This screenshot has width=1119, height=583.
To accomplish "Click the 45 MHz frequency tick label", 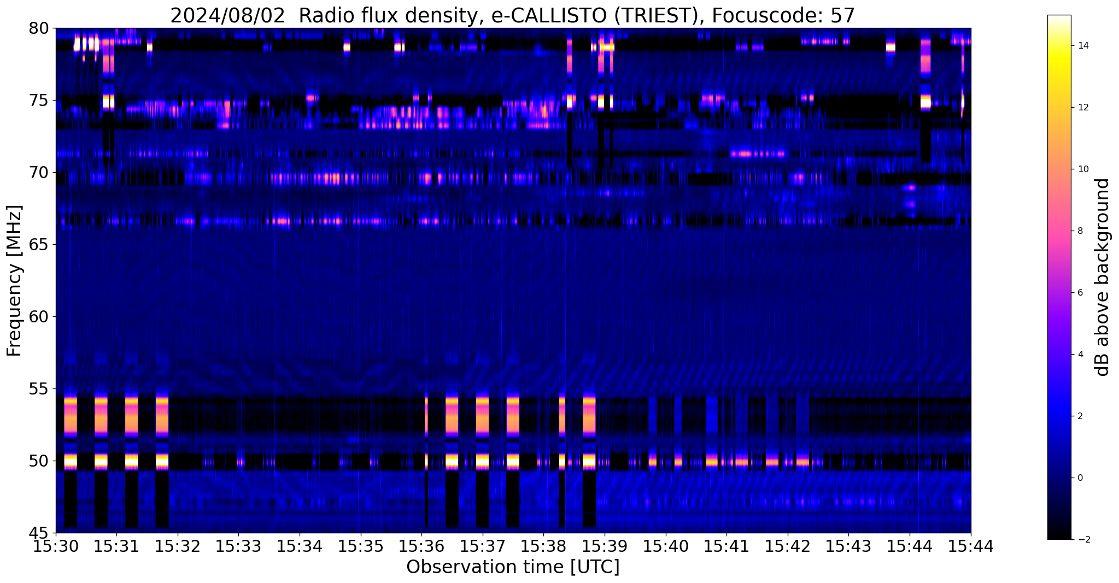I will pyautogui.click(x=39, y=533).
